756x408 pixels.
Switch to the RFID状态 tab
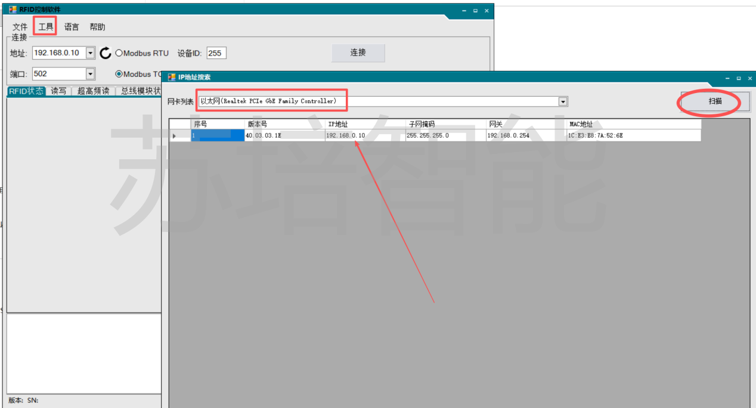click(26, 91)
